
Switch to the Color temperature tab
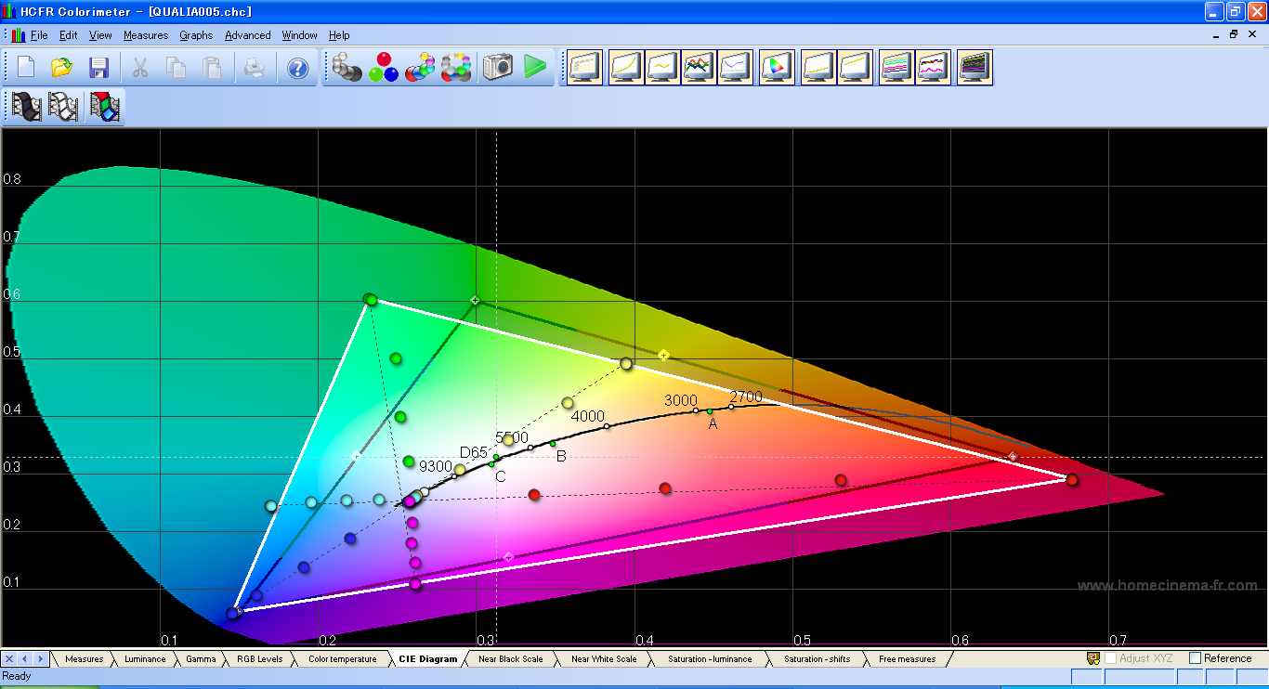[343, 659]
